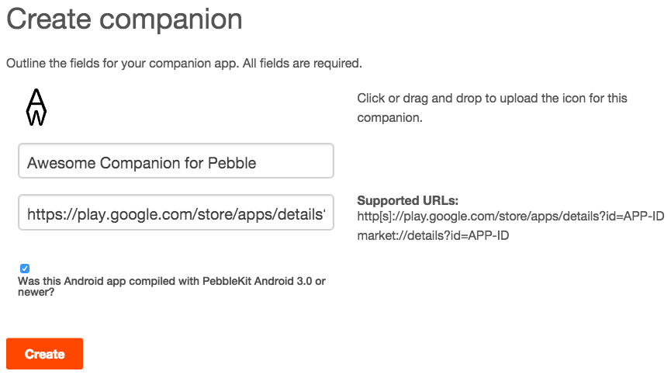Click the icon upload instruction text
This screenshot has width=671, height=378.
pos(492,108)
